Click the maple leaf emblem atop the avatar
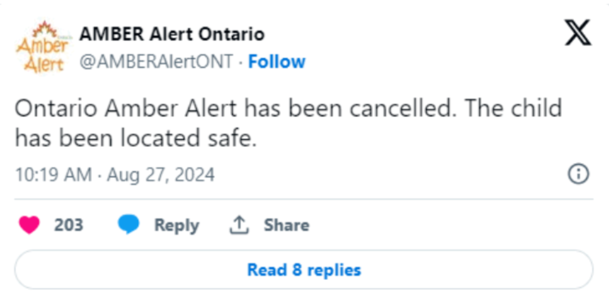609x291 pixels. click(45, 29)
